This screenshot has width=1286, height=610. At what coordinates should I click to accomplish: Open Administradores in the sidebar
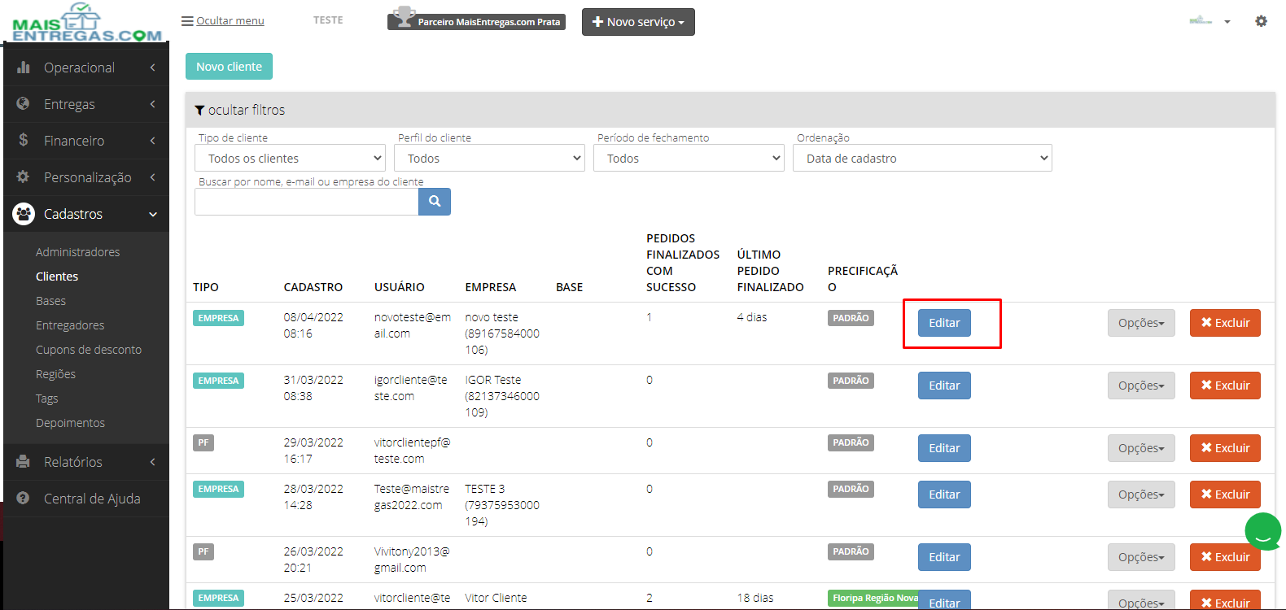[x=77, y=252]
